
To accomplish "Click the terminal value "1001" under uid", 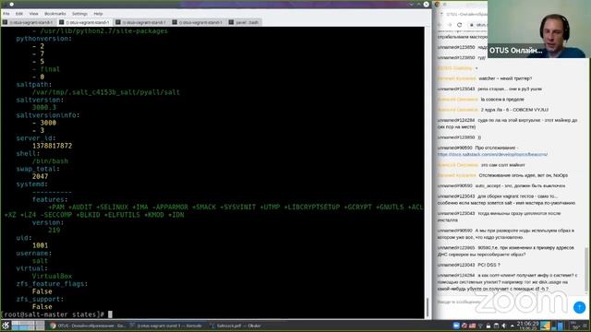I will click(40, 245).
